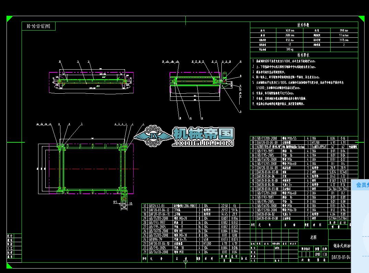Select the 1:30 scale cell in the title block
The width and height of the screenshot is (369, 273).
point(325,254)
